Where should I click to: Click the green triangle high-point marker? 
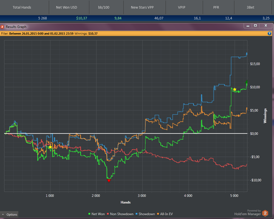(x=246, y=82)
